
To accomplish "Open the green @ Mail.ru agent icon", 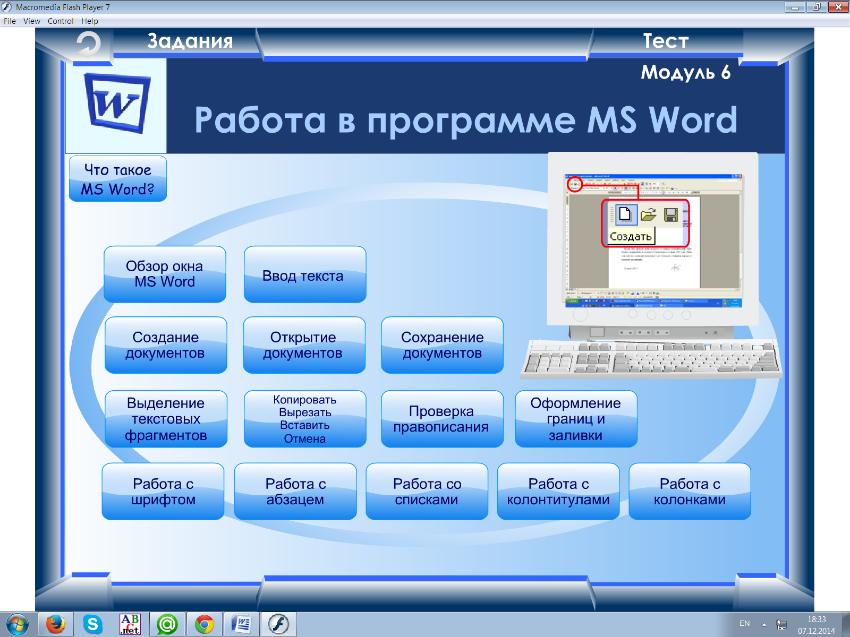I will click(167, 624).
